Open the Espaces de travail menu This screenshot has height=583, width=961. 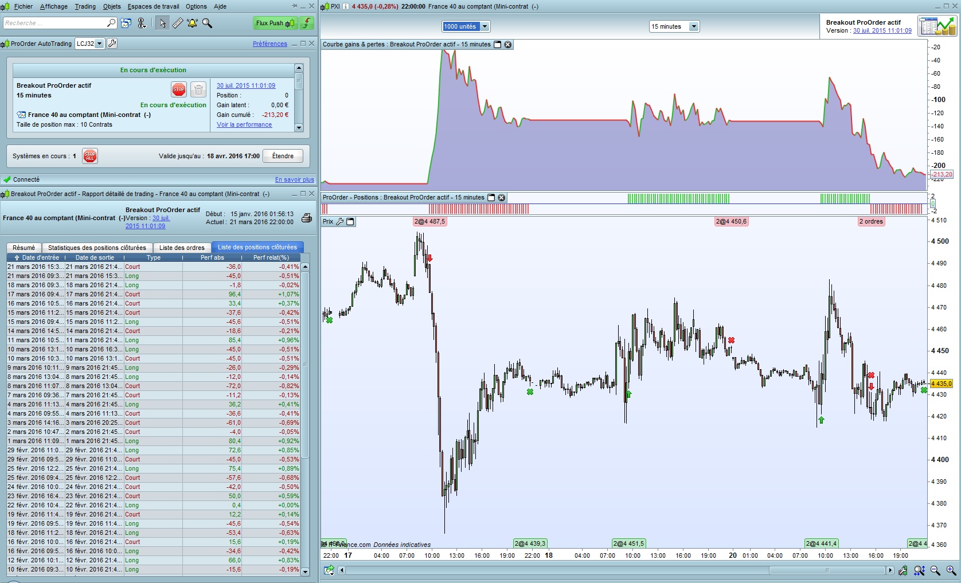pyautogui.click(x=154, y=6)
